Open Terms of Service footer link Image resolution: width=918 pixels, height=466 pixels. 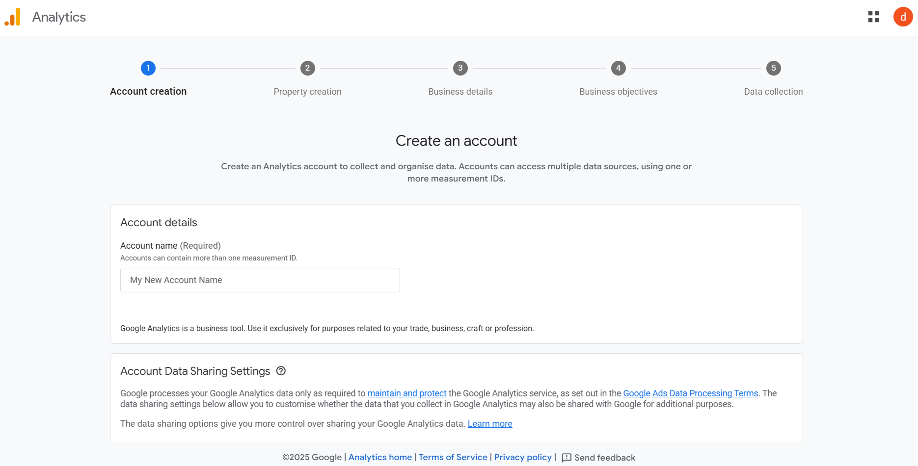[453, 457]
